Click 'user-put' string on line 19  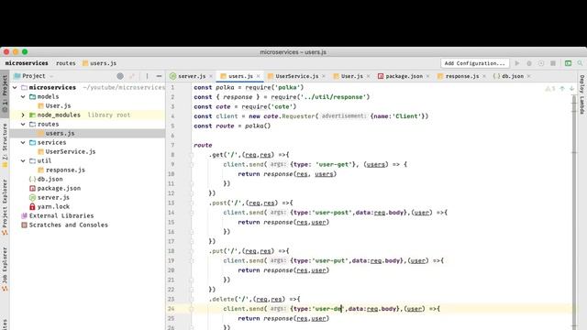pos(330,260)
